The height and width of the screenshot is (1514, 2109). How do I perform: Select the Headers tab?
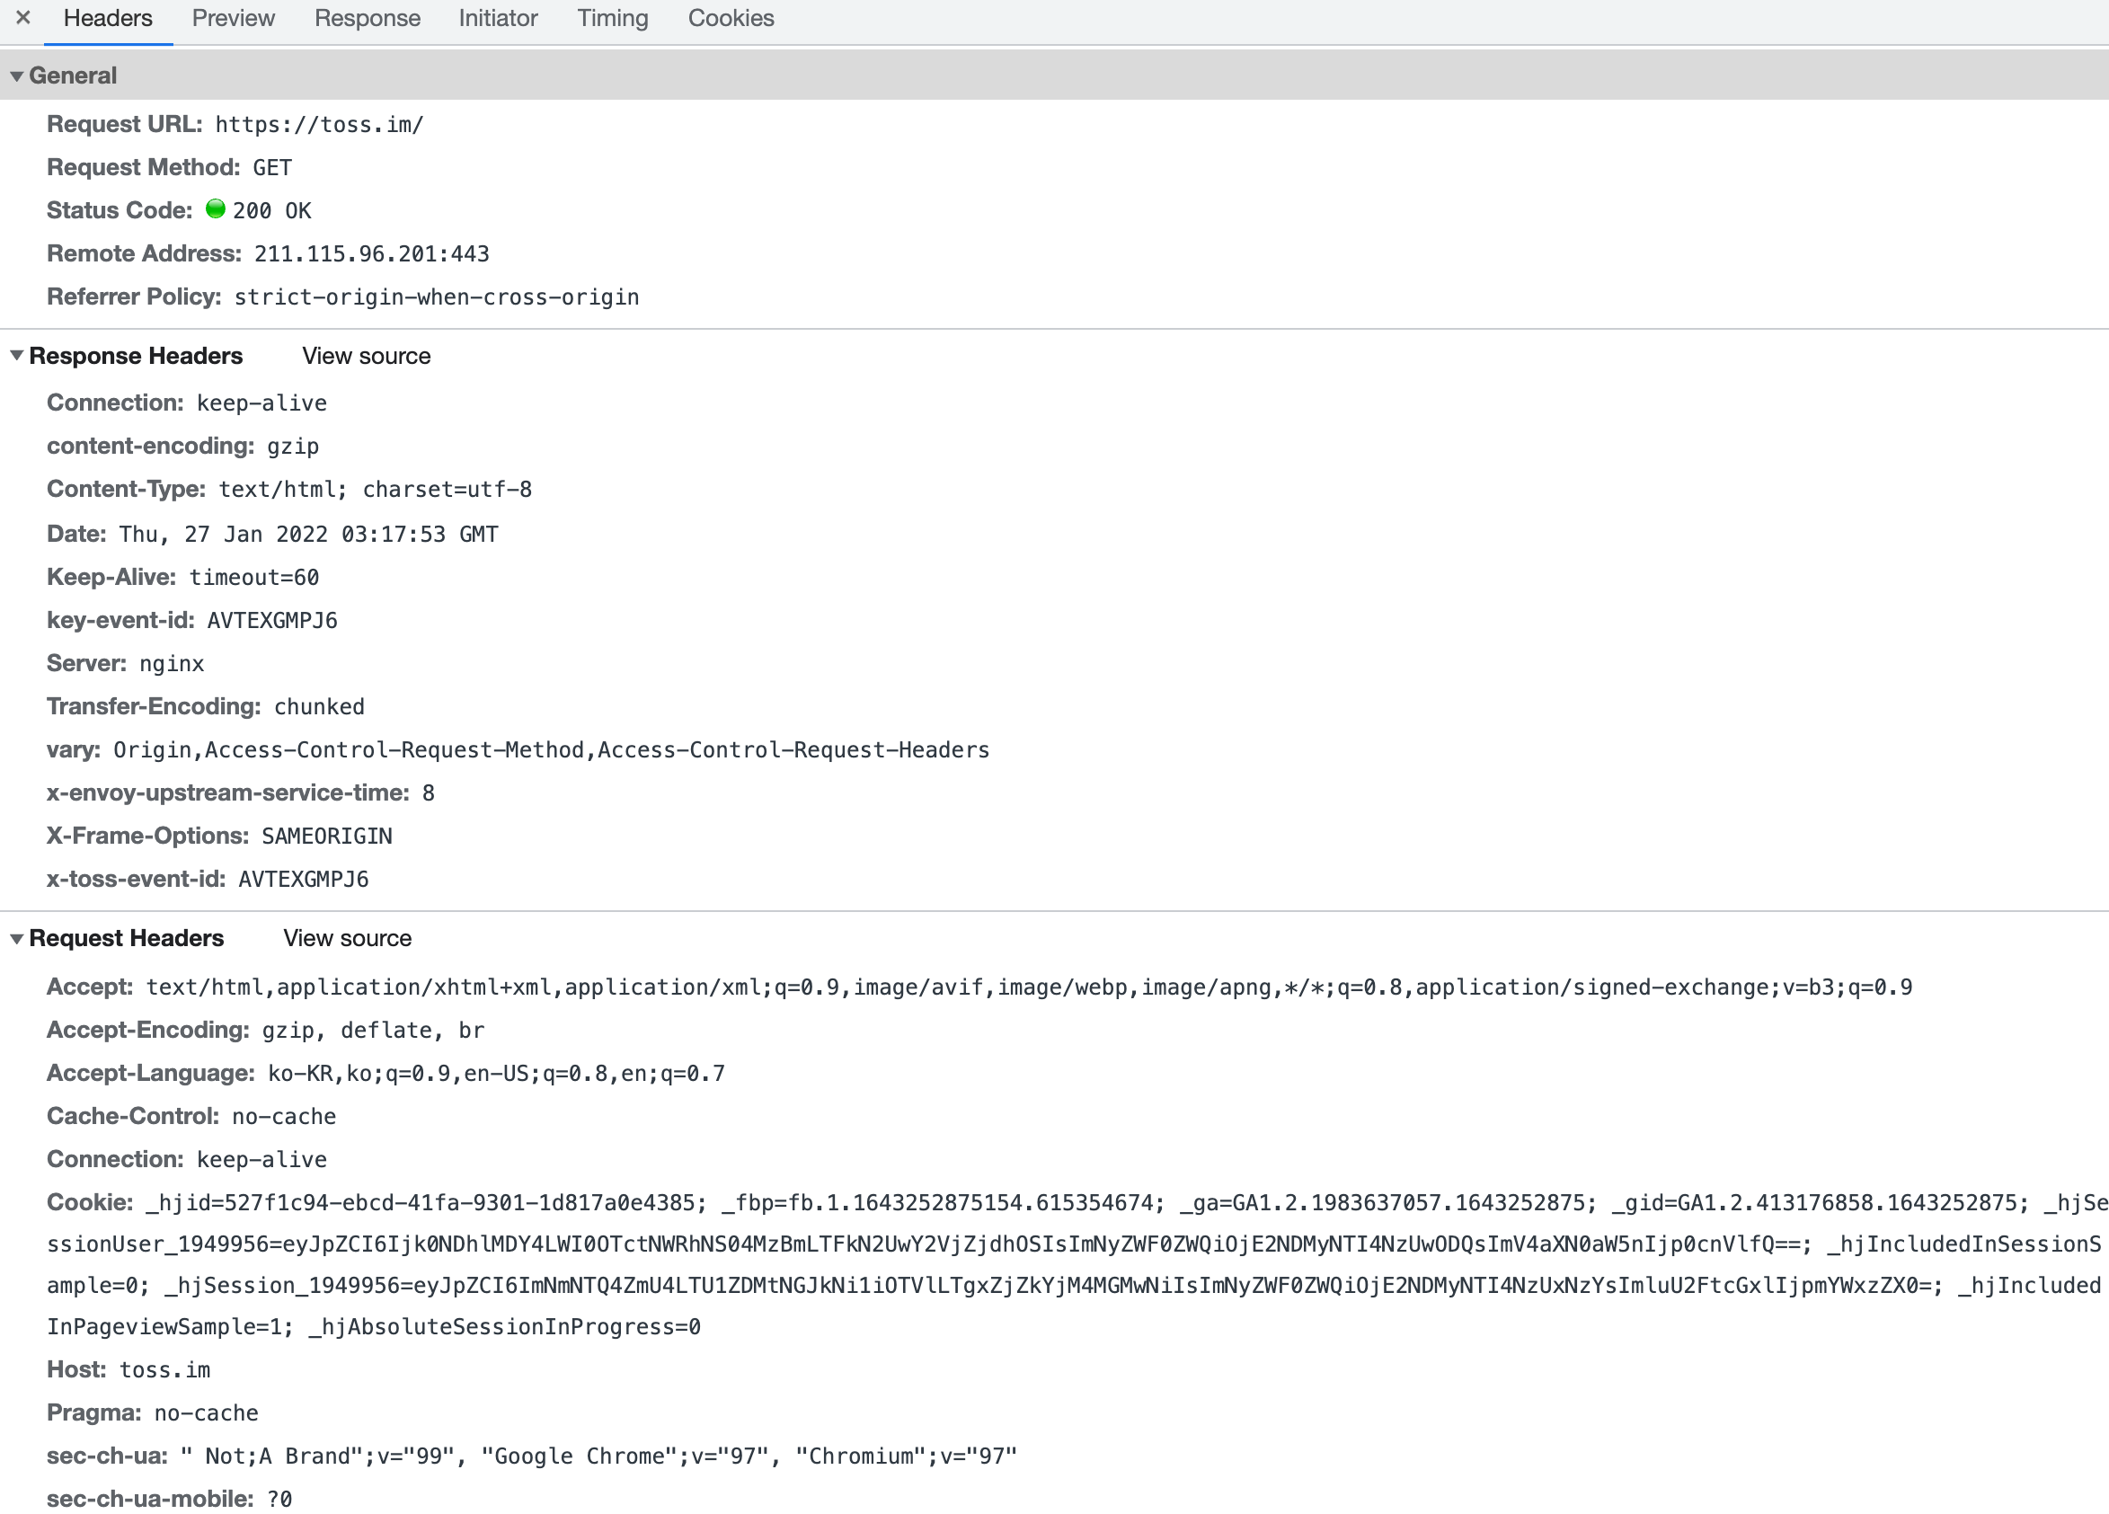(108, 18)
